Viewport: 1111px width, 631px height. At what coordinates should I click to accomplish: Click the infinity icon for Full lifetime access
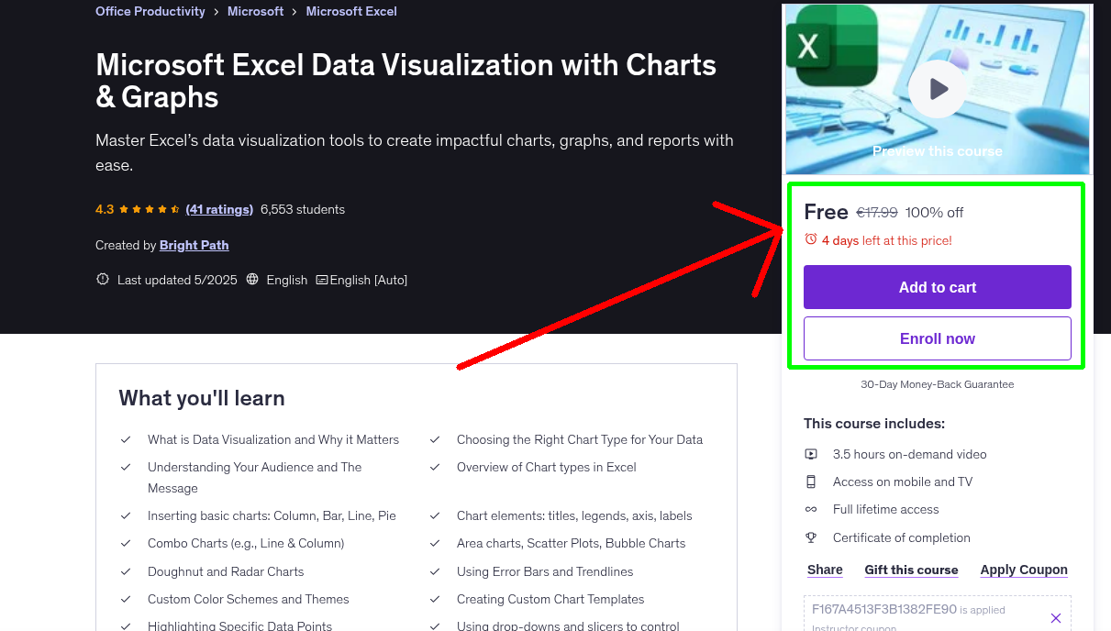(x=812, y=509)
